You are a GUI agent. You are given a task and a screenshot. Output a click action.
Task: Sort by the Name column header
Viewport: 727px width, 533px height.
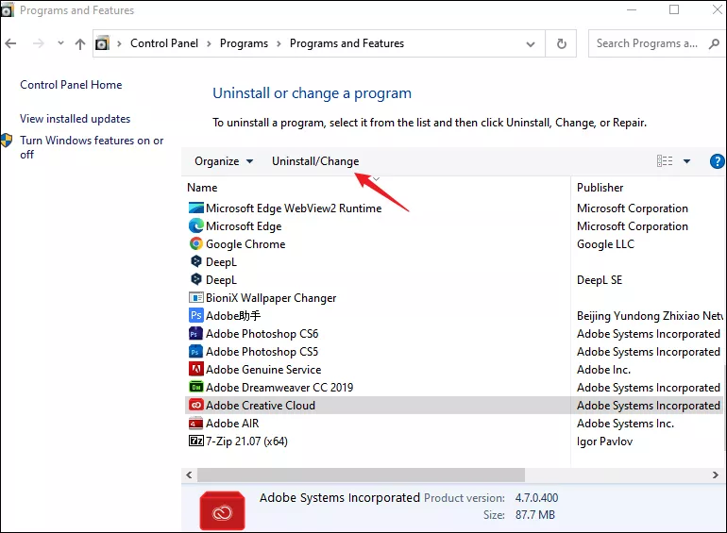(202, 188)
